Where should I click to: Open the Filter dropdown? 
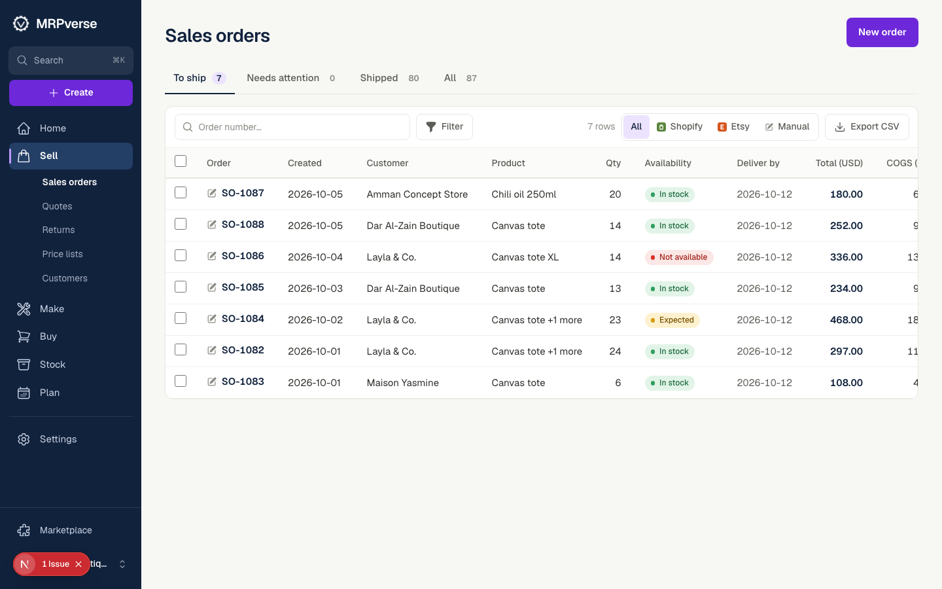coord(444,127)
